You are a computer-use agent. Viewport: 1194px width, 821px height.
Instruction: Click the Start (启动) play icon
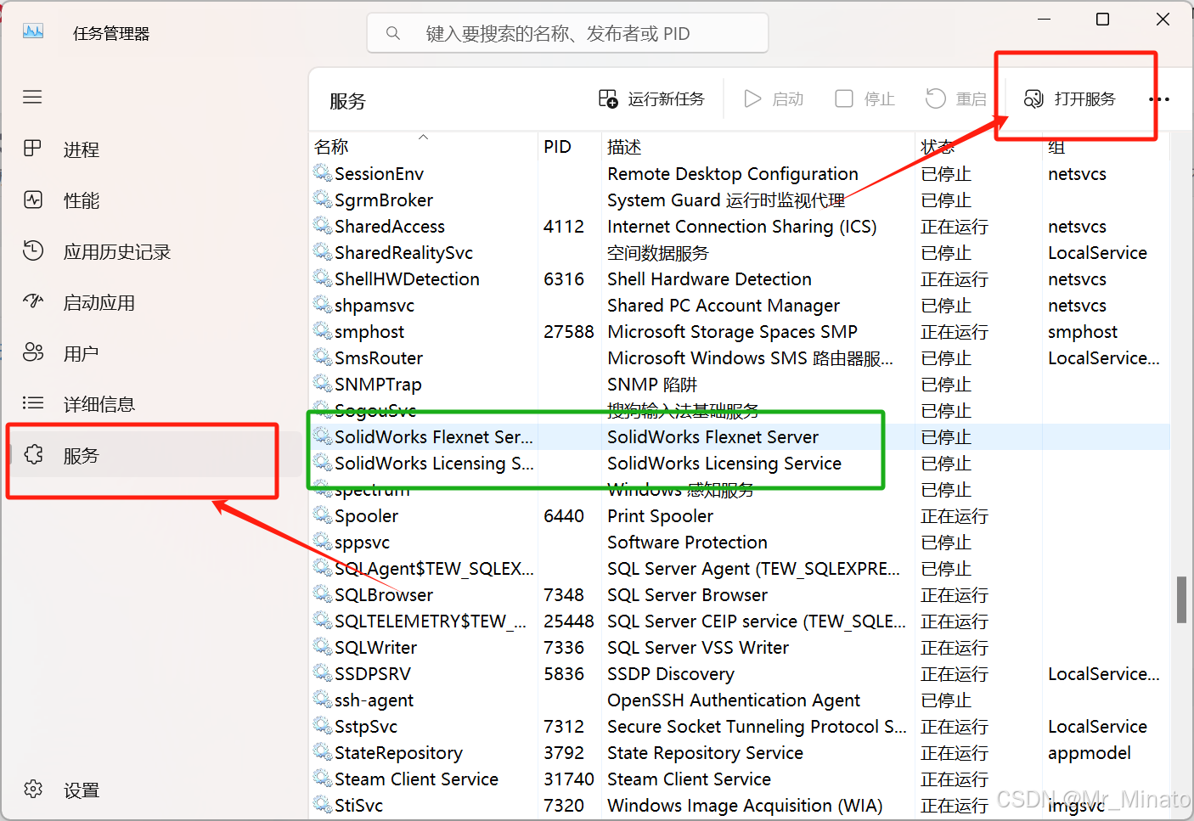(752, 98)
